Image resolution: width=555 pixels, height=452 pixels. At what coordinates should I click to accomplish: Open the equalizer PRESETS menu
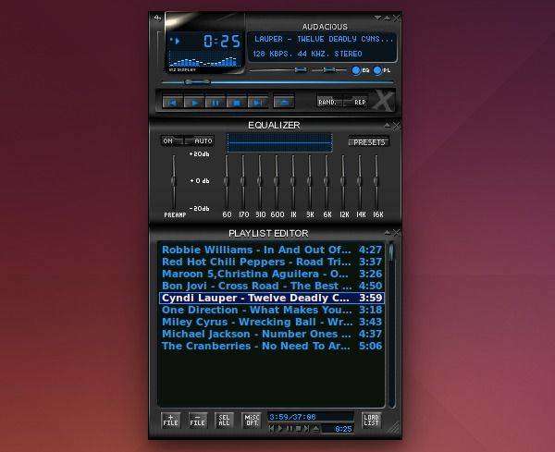[369, 141]
